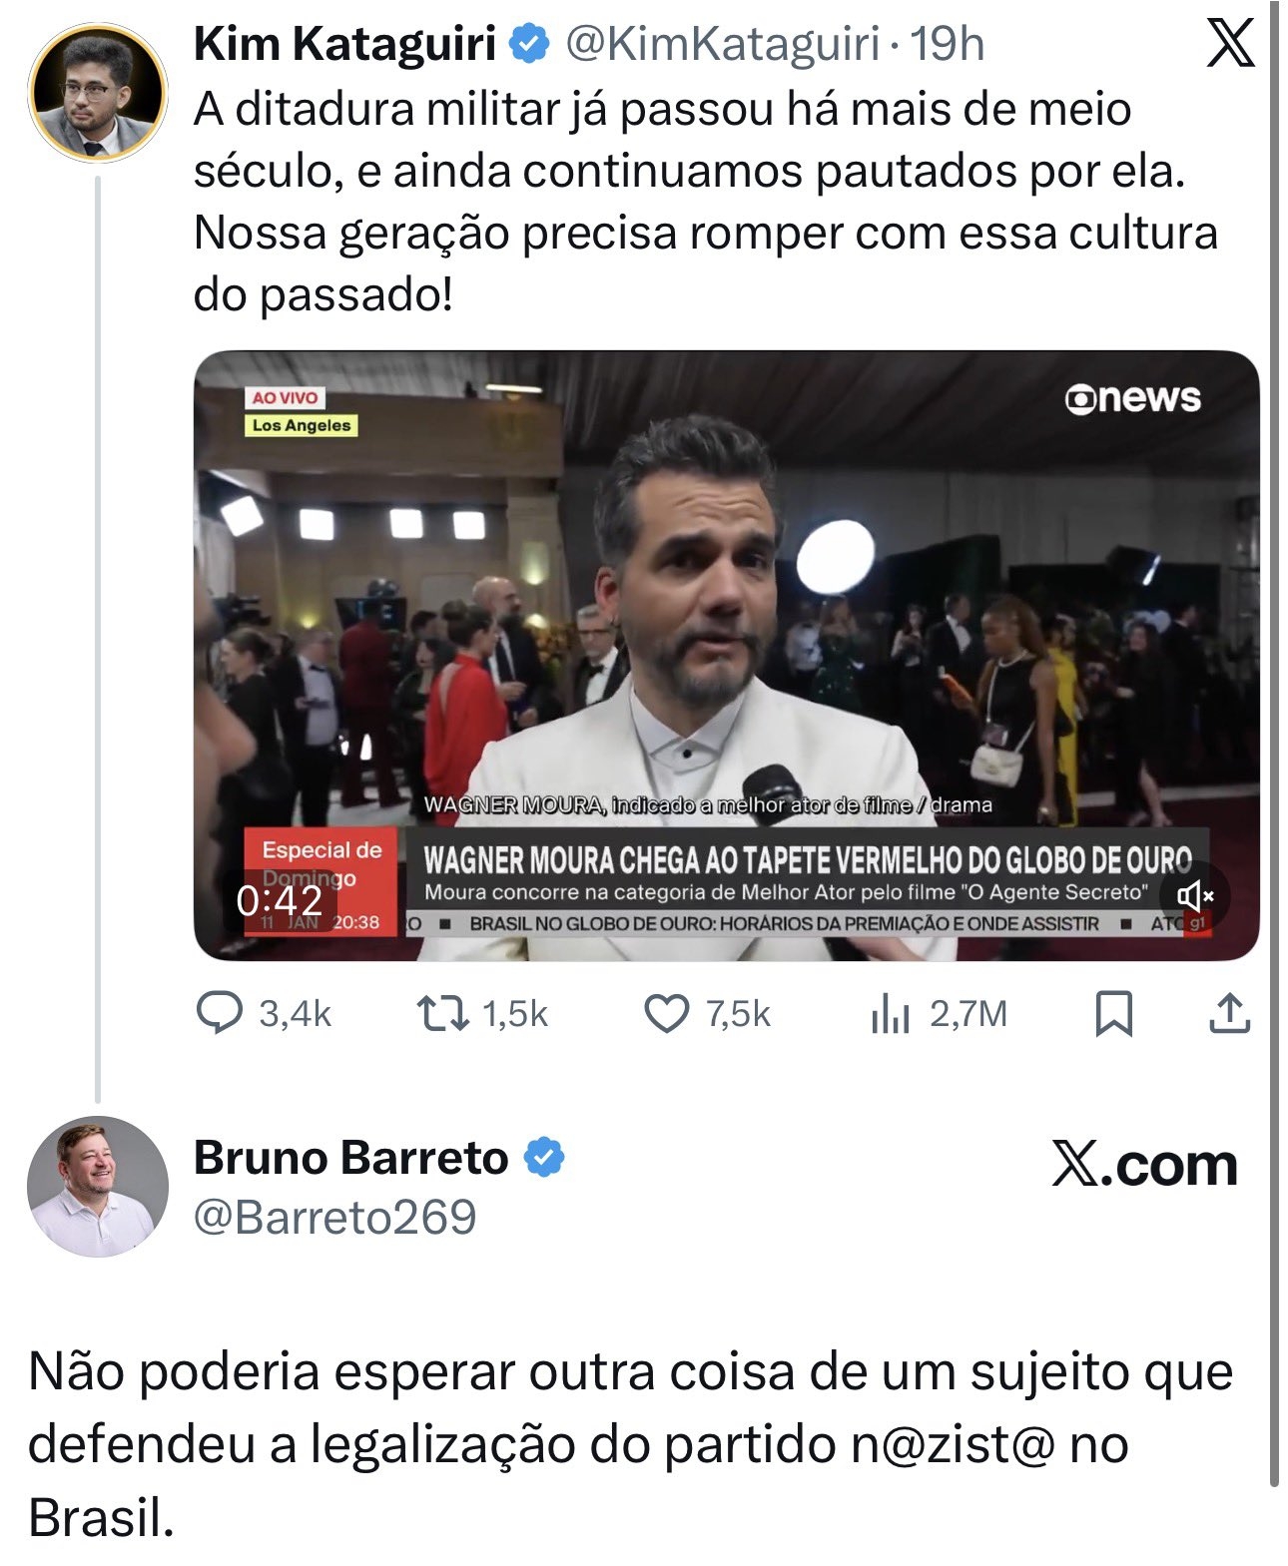This screenshot has height=1566, width=1288.
Task: Repost the tweet using the retweet icon
Action: (442, 1014)
